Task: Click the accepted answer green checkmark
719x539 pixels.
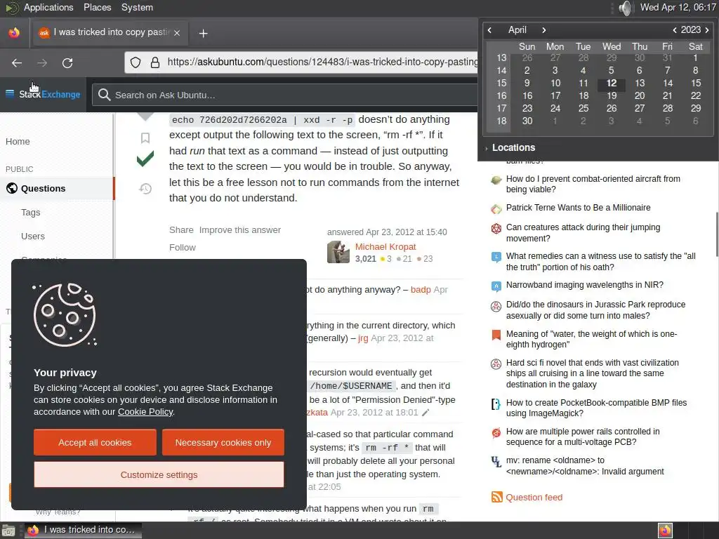Action: [145, 159]
